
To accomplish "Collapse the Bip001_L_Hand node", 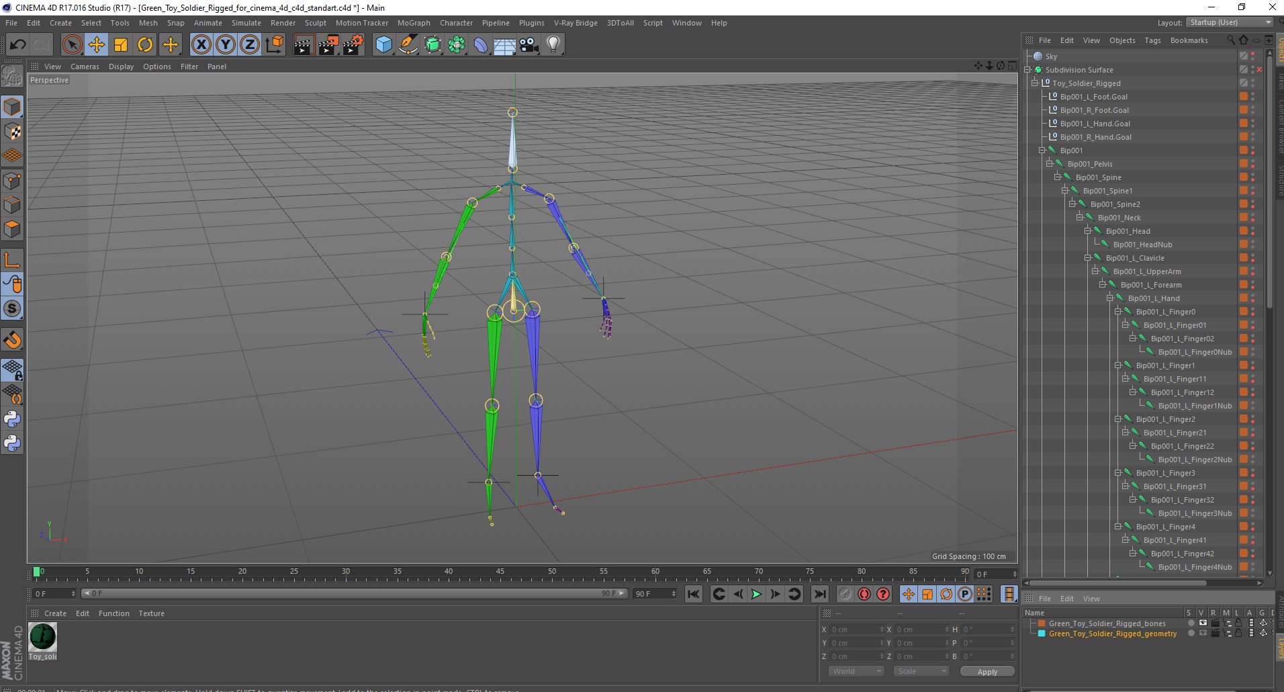I will (1110, 298).
